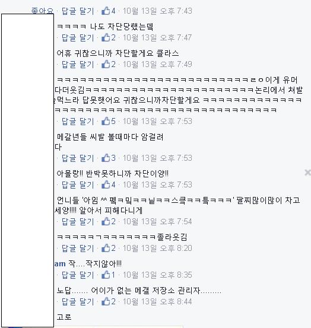Open timestamp 10월 13일 오후 8:44
Viewport: 311px width, 328px height.
click(157, 302)
